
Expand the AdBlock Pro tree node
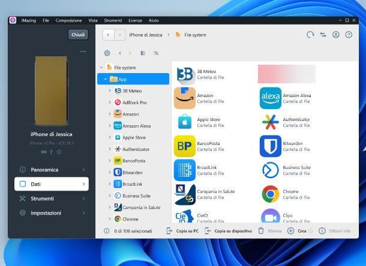click(109, 102)
